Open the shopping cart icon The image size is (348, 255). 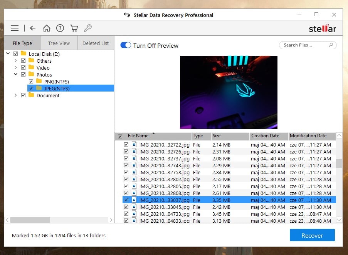(74, 28)
